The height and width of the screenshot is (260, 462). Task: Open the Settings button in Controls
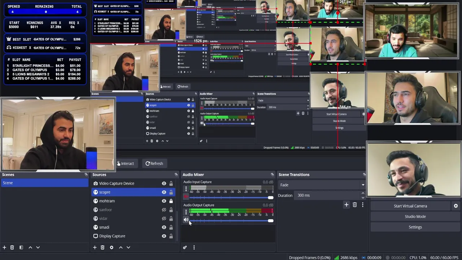tap(415, 227)
